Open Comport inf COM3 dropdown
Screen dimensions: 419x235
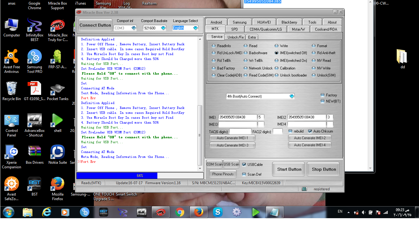pyautogui.click(x=125, y=28)
